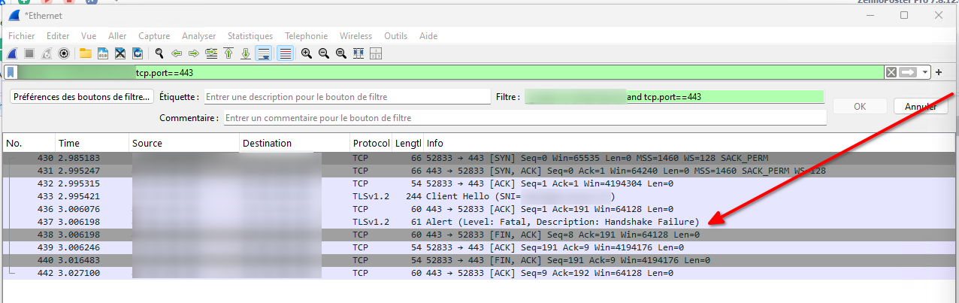
Task: Zoom in on packet text
Action: click(x=307, y=53)
